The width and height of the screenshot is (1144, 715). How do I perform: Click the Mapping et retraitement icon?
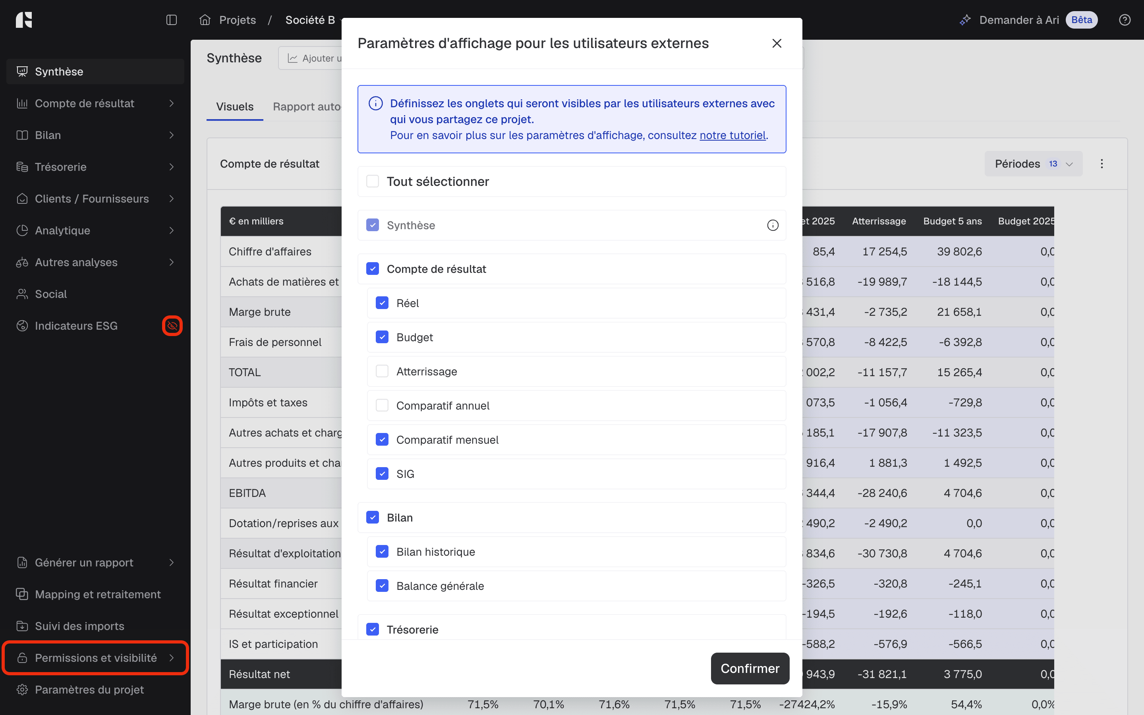coord(22,594)
